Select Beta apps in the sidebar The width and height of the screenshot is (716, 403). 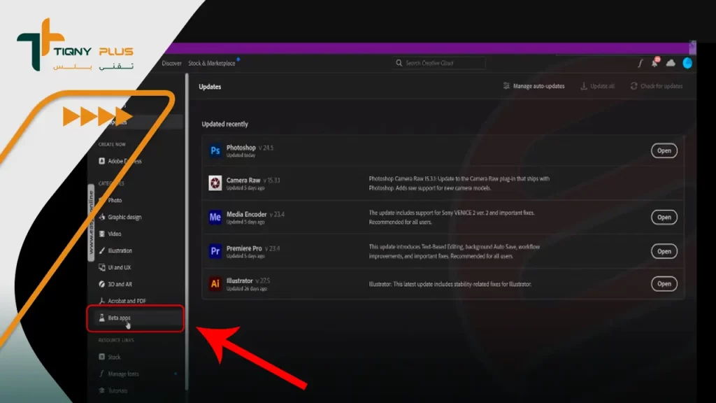click(x=119, y=318)
